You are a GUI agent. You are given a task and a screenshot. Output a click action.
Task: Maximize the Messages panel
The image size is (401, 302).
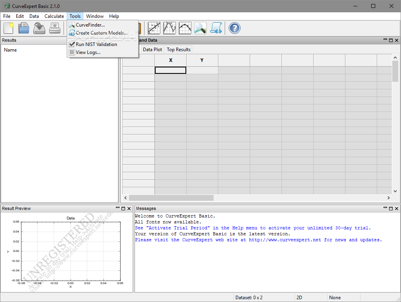[x=391, y=208]
